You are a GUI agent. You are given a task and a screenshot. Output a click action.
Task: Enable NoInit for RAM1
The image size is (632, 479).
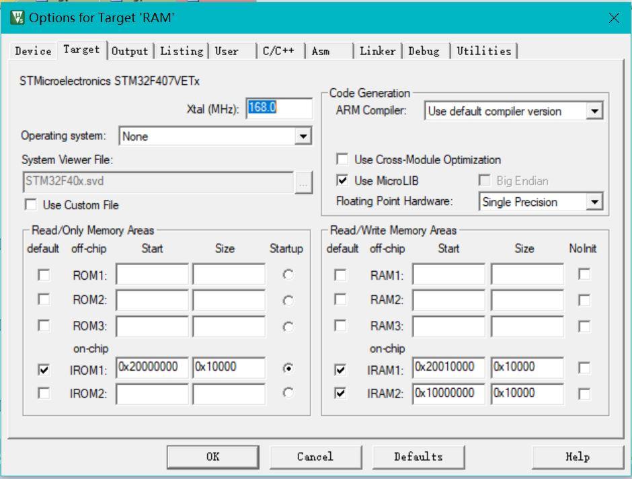click(x=584, y=274)
